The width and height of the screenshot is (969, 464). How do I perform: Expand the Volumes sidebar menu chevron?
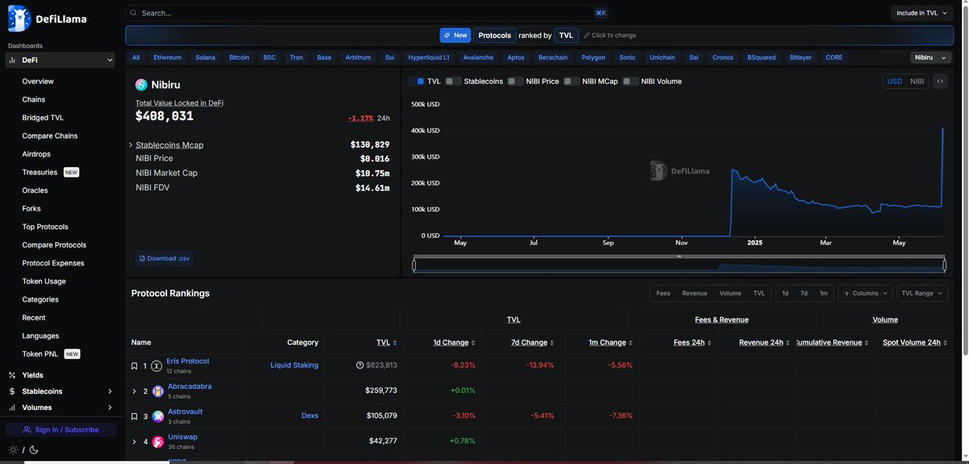coord(110,408)
